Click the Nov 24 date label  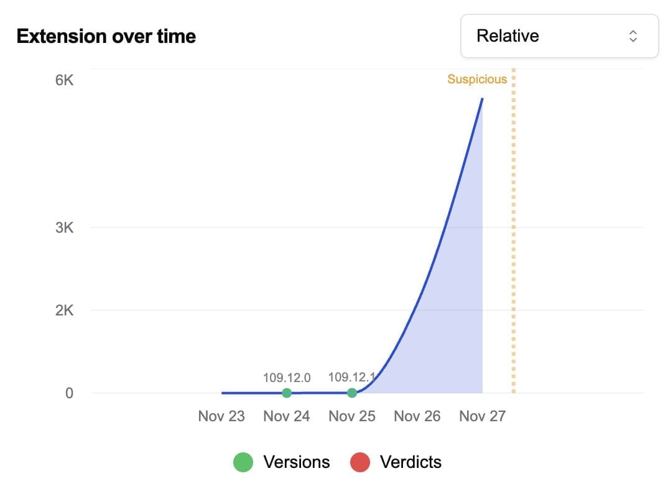[x=287, y=416]
